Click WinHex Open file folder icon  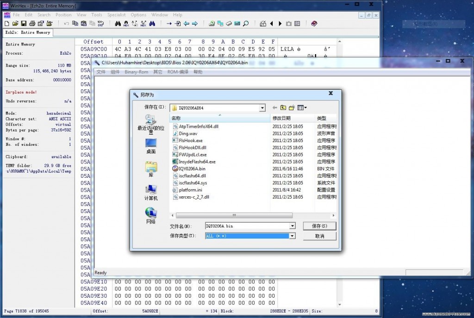coord(15,23)
